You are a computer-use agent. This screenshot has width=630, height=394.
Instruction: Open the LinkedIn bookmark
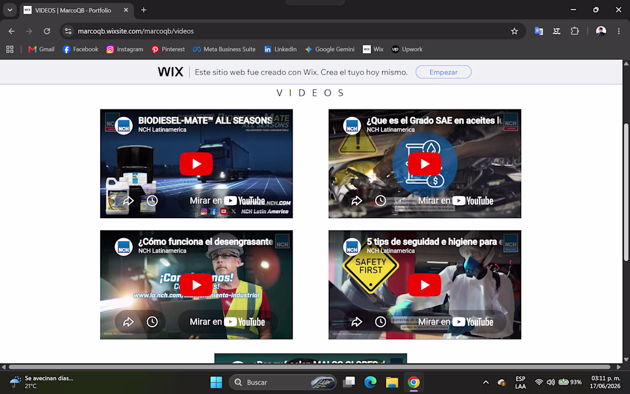click(280, 49)
